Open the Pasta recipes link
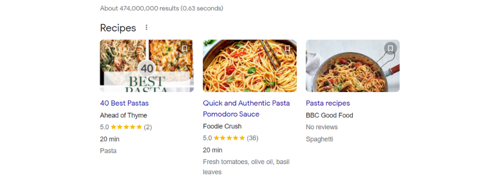The width and height of the screenshot is (481, 182). [328, 103]
